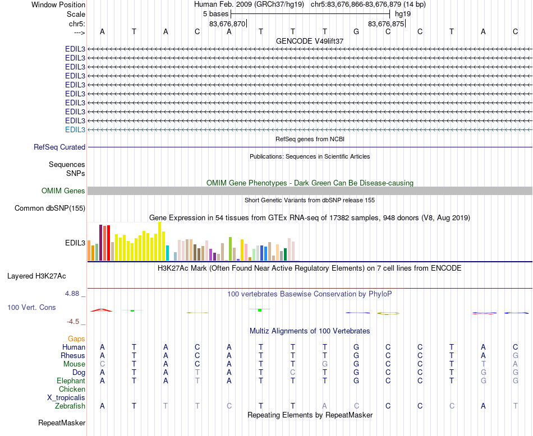Viewport: 533px width, 436px height.
Task: Click the light-blue EDIL3 transcript label
Action: [x=75, y=129]
